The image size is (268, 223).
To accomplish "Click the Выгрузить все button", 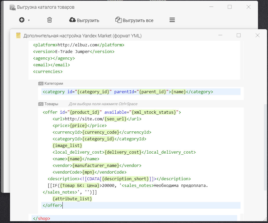I will (x=134, y=20).
